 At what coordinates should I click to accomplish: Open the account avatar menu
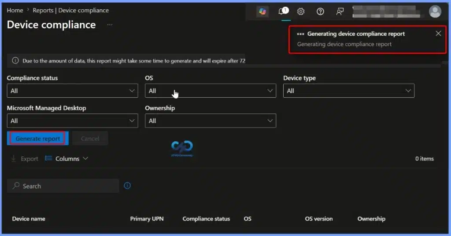435,11
